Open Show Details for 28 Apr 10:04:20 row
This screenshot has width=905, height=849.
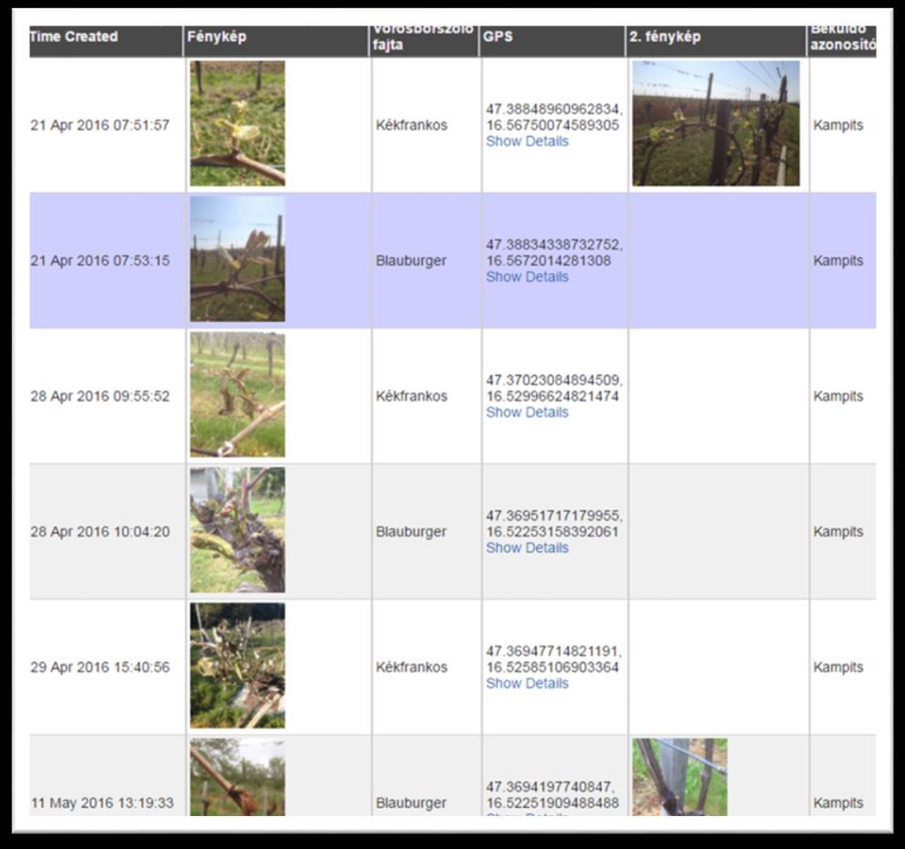click(527, 548)
